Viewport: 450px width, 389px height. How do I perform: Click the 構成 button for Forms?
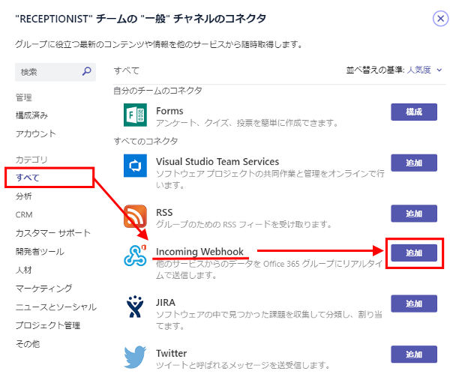pos(413,112)
